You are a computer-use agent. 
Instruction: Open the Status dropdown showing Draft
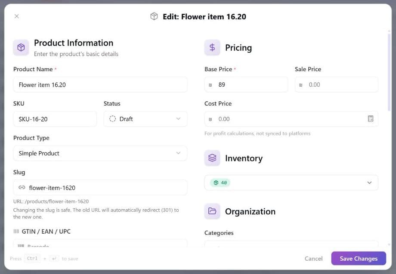[x=145, y=119]
